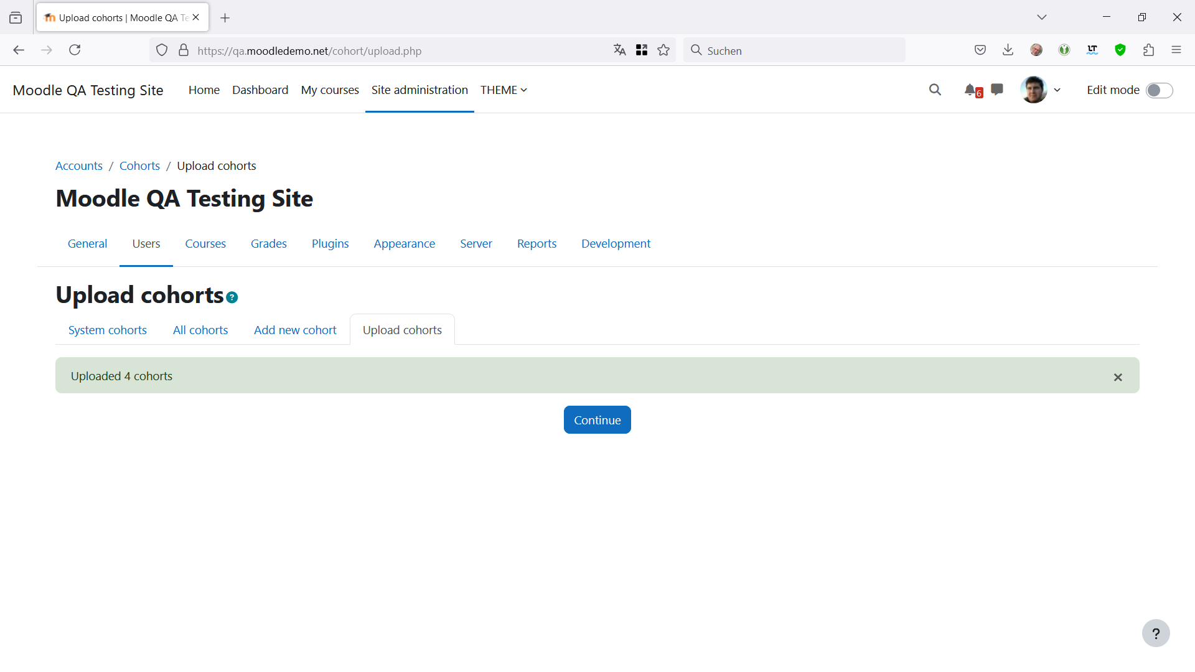Click the 'Uploaded 4 cohorts' message text

(121, 376)
